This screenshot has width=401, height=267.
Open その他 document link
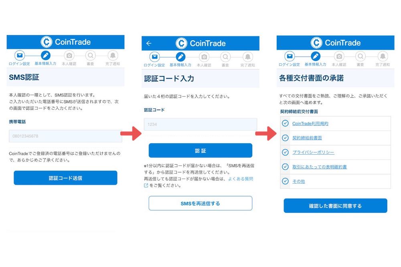[298, 181]
